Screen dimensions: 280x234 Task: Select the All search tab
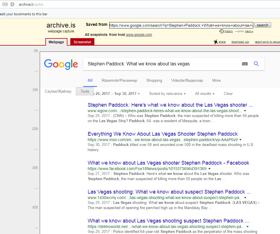point(90,81)
